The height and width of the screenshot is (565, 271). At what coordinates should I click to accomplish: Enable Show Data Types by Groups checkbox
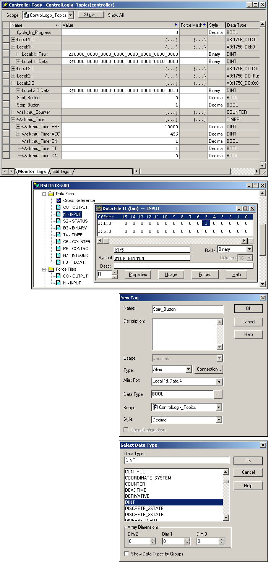[x=127, y=554]
